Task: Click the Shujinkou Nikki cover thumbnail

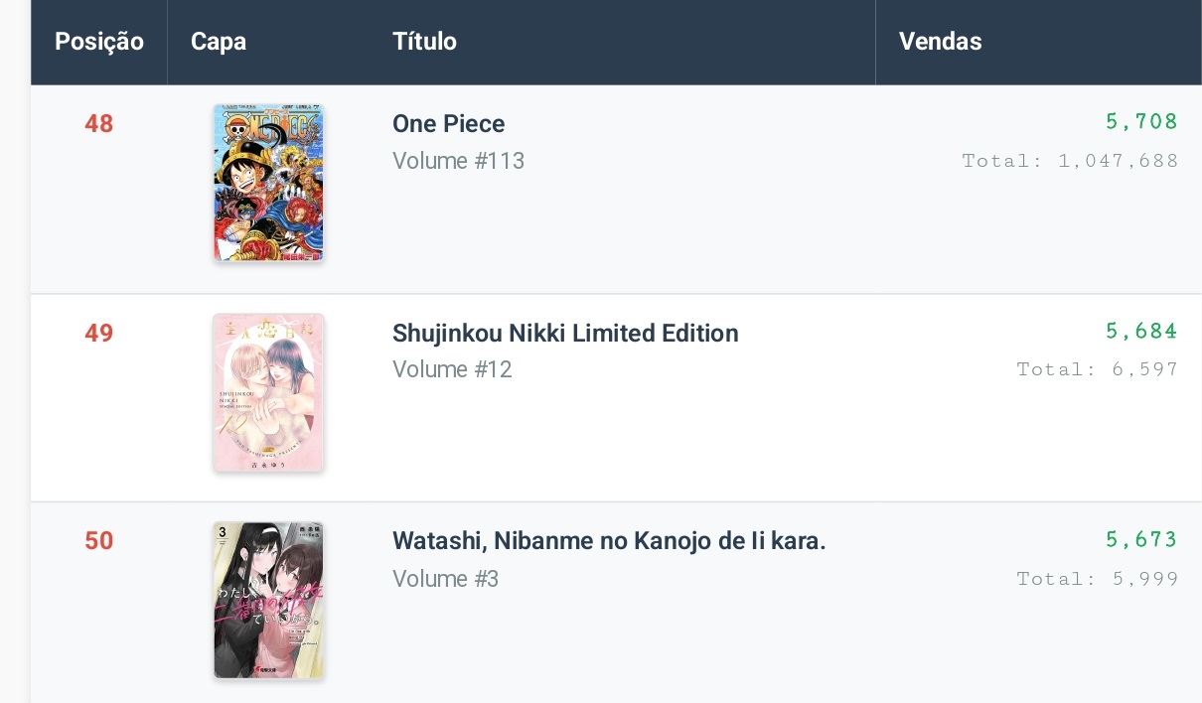Action: (x=268, y=392)
